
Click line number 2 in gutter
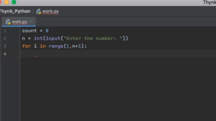5,38
